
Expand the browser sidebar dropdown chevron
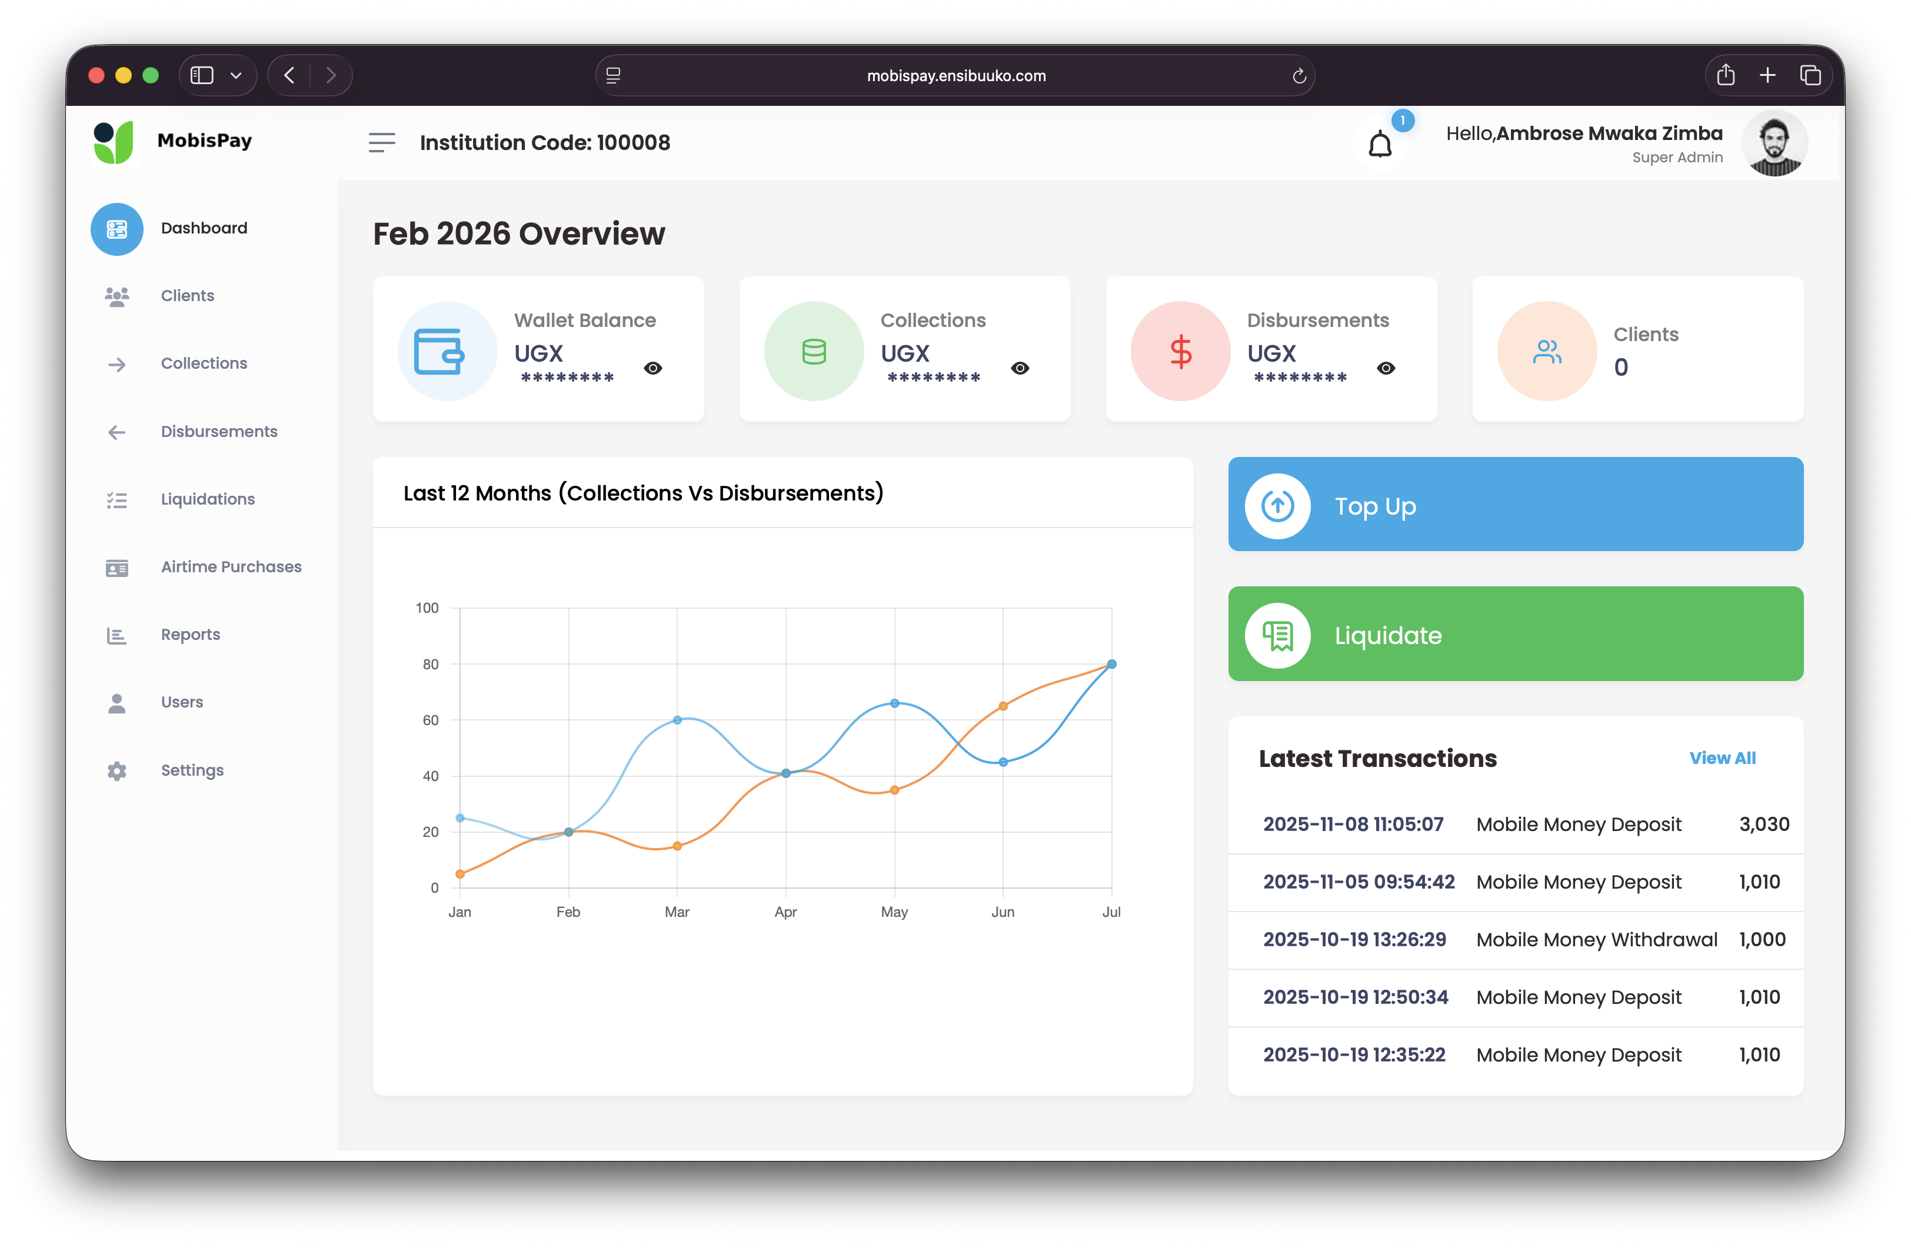236,76
